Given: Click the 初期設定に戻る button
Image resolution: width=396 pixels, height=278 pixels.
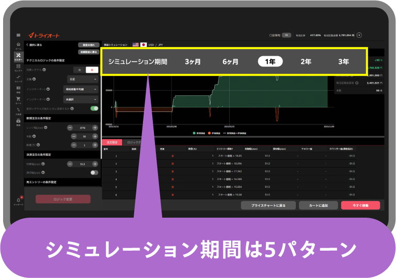Looking at the screenshot, I should pyautogui.click(x=89, y=52).
